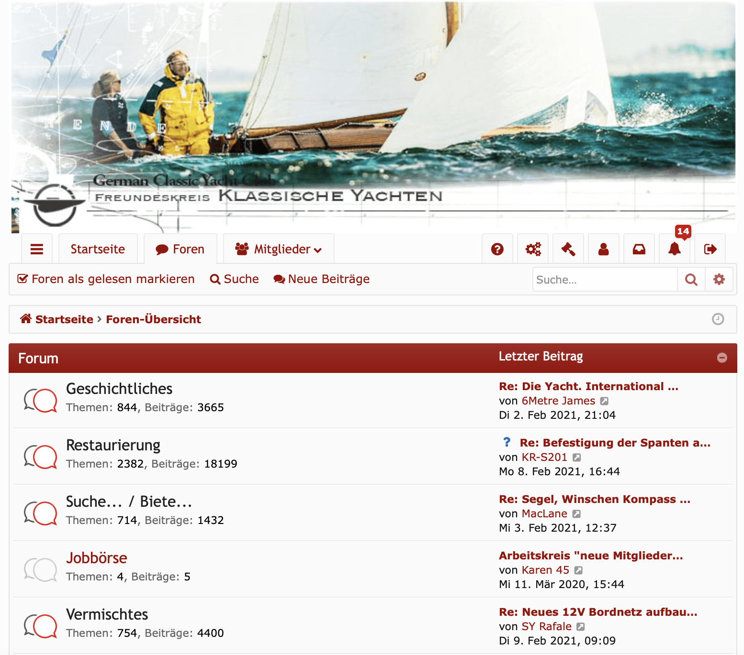Open advanced search gear icon
Viewport: 744px width, 655px height.
(719, 280)
